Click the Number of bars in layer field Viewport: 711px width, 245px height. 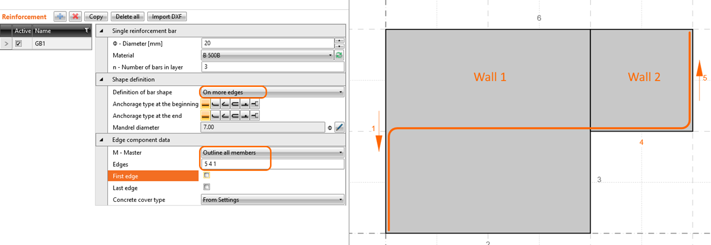tap(273, 67)
